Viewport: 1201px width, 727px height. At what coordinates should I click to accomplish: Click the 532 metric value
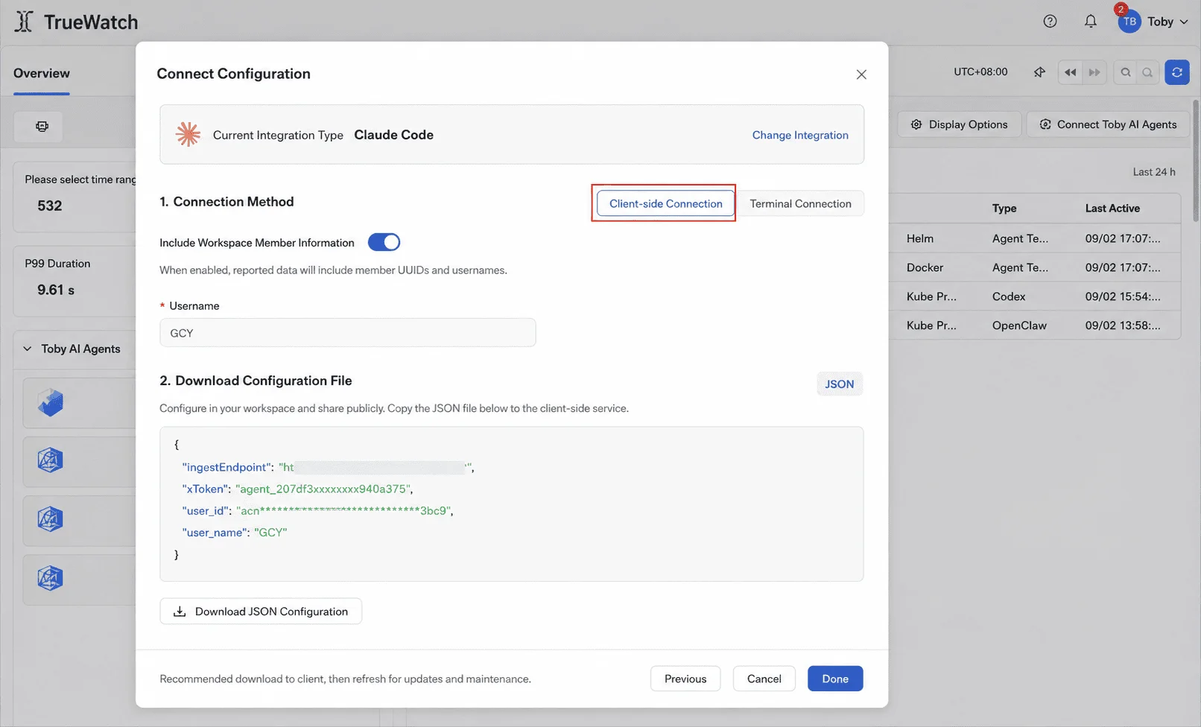[50, 206]
